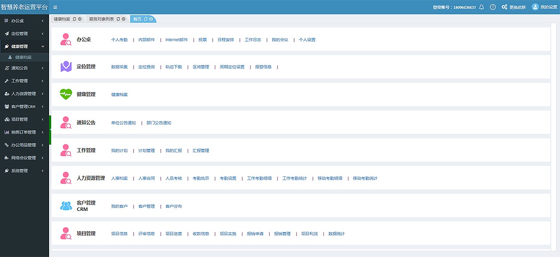Expand 人力资源管理 with its sidebar chevron

[x=43, y=93]
